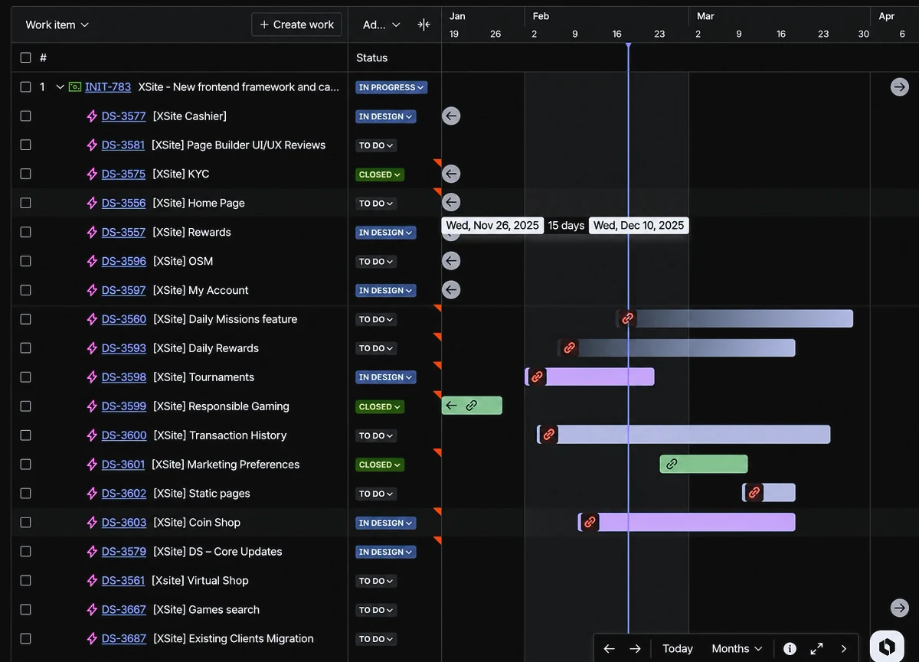Check the box for DS-3575 KYC
919x662 pixels.
(x=25, y=174)
